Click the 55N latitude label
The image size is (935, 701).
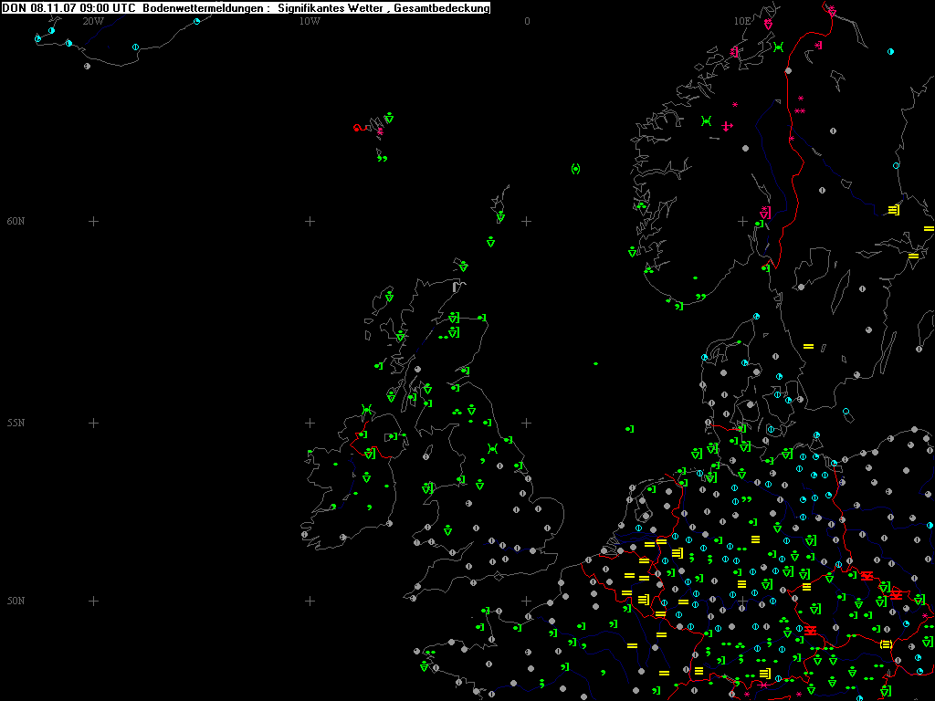coord(16,424)
